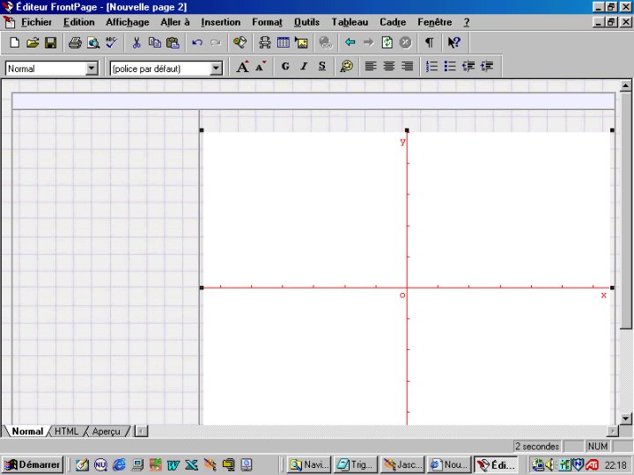This screenshot has height=475, width=634.
Task: Apply bulleted list formatting
Action: (450, 67)
